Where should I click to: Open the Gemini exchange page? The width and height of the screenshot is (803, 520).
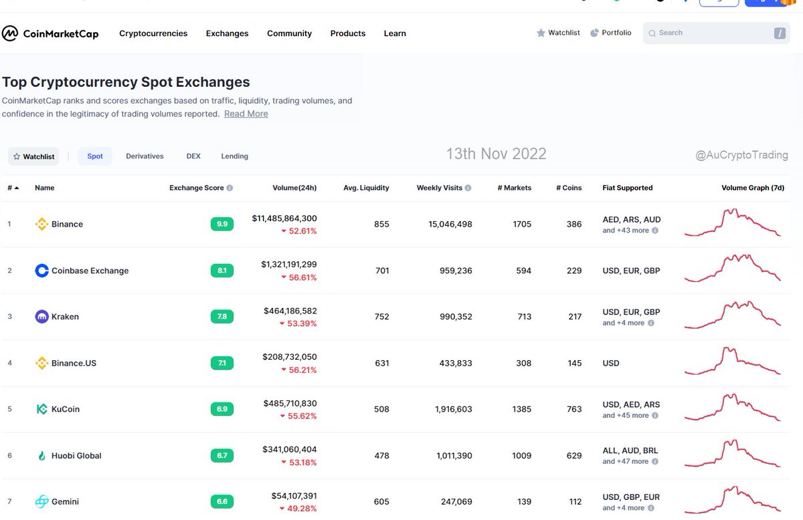coord(65,501)
